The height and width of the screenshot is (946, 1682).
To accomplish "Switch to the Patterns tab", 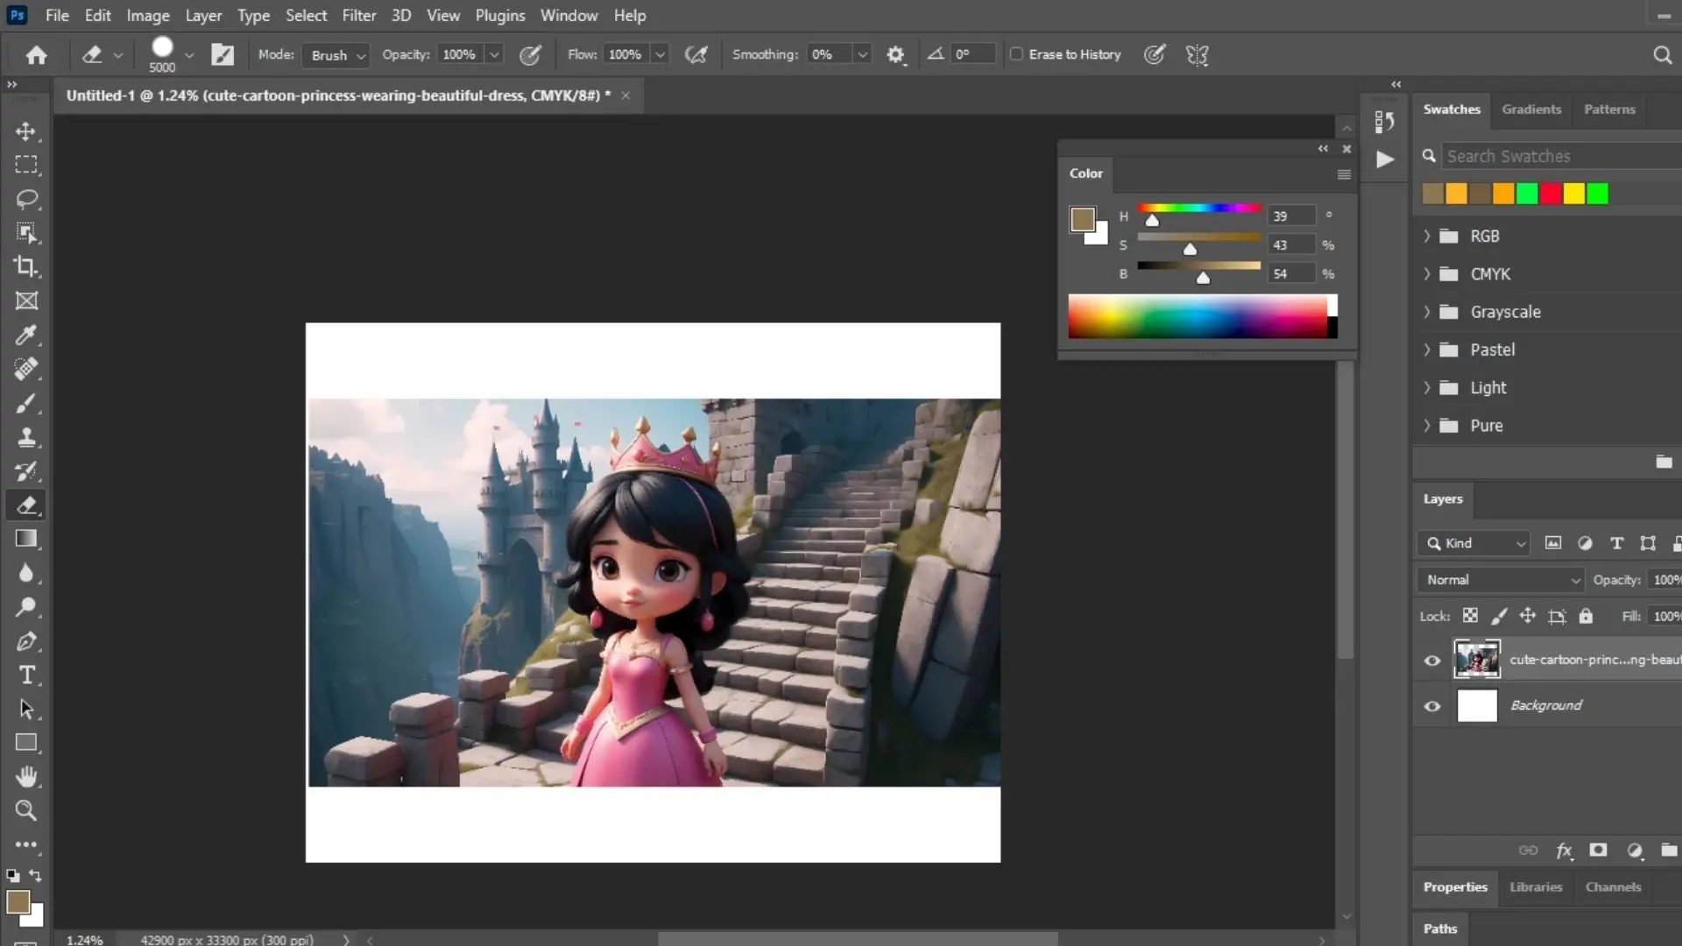I will click(1609, 109).
